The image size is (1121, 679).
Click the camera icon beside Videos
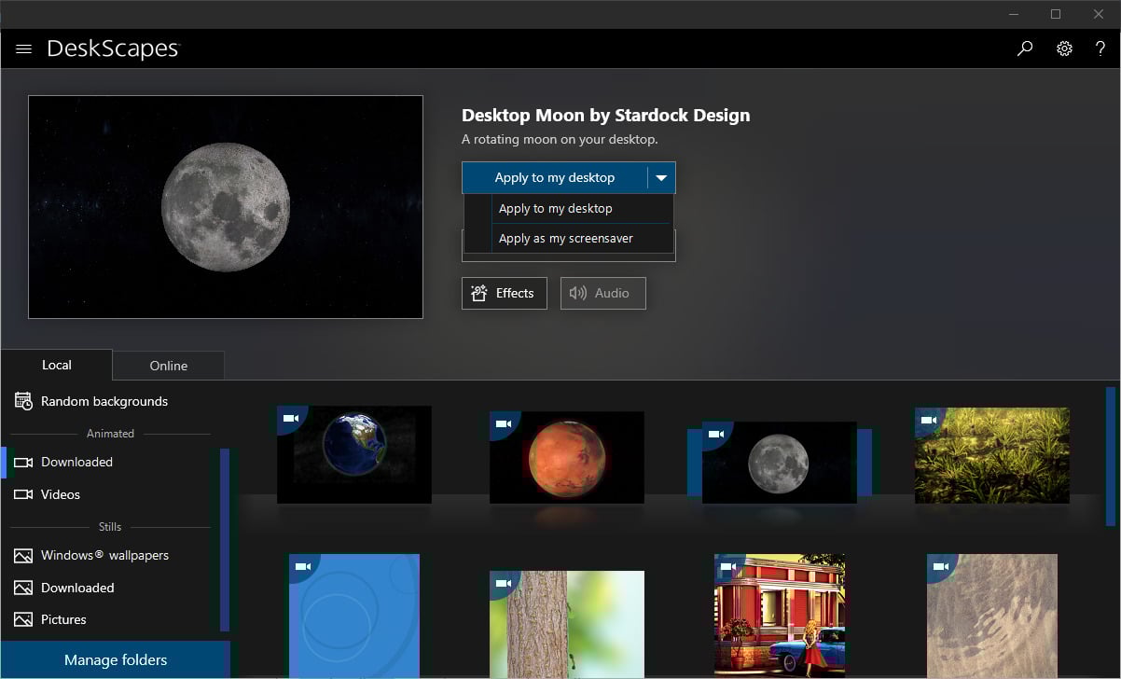[23, 494]
